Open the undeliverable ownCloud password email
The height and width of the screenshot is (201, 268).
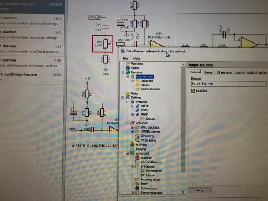(x=32, y=49)
